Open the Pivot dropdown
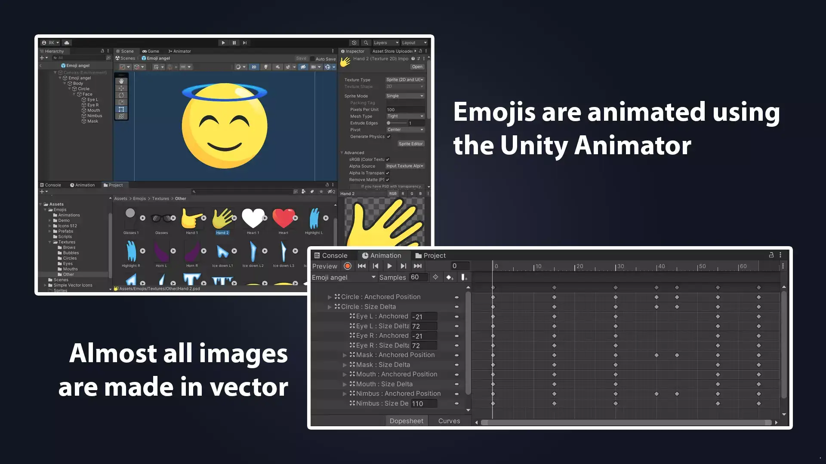Viewport: 826px width, 464px height. pos(405,130)
